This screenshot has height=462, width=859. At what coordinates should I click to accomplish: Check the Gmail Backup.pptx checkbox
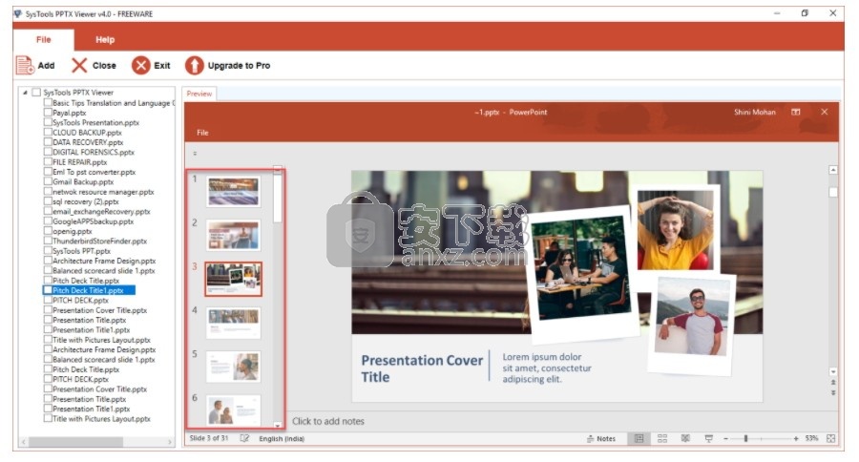[x=48, y=181]
